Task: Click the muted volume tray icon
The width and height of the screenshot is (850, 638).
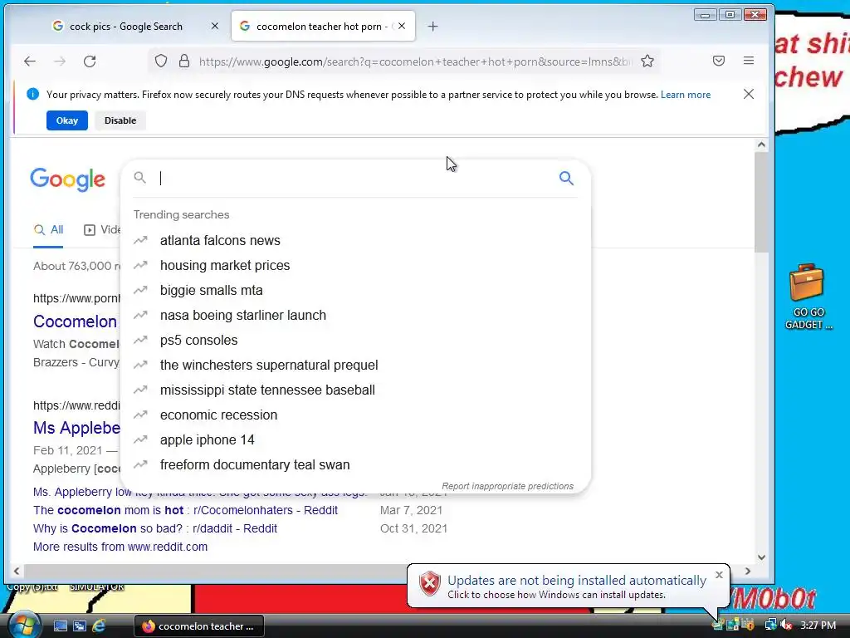Action: 786,626
